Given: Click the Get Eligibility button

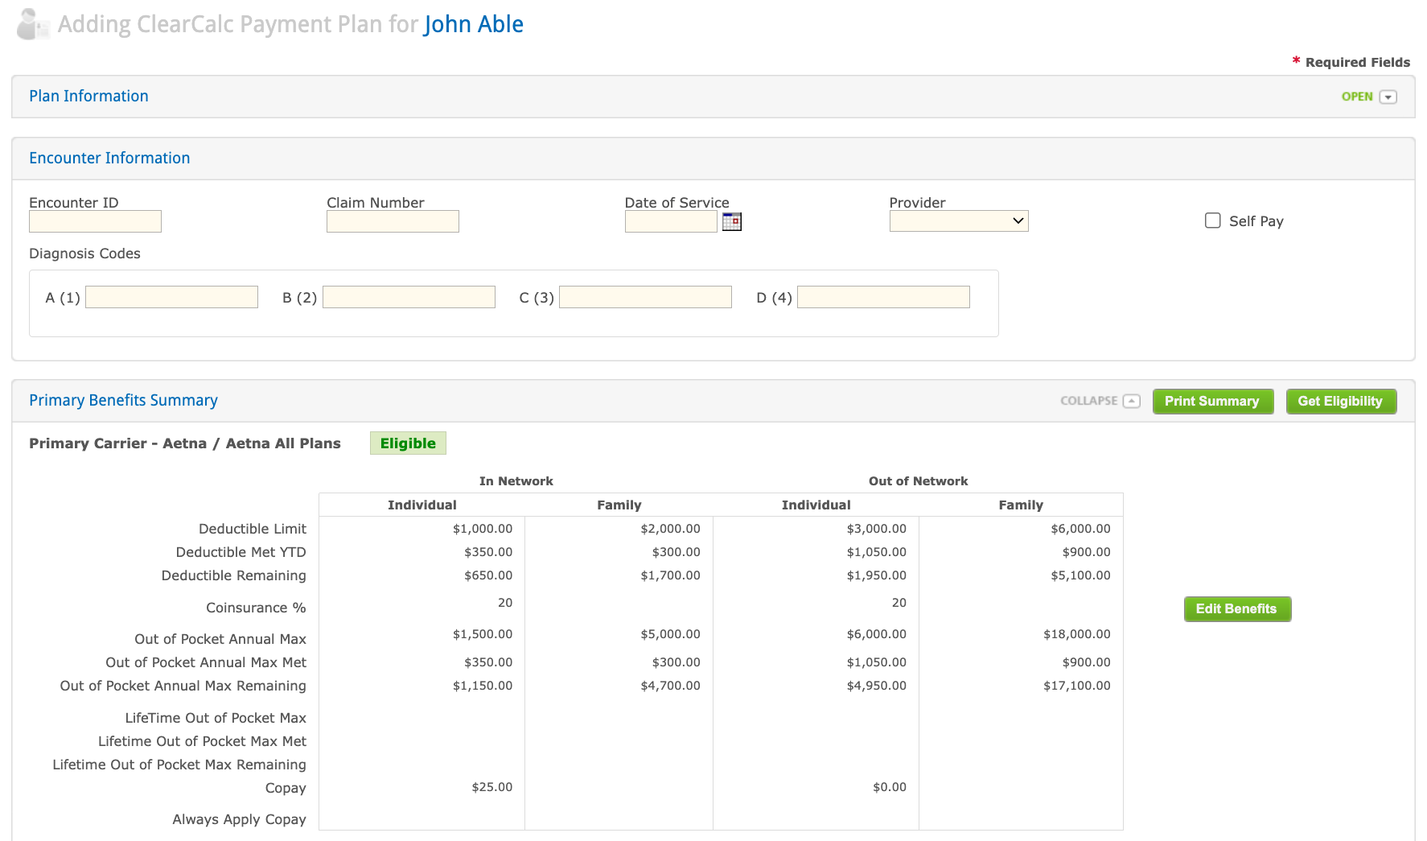Looking at the screenshot, I should [x=1341, y=401].
